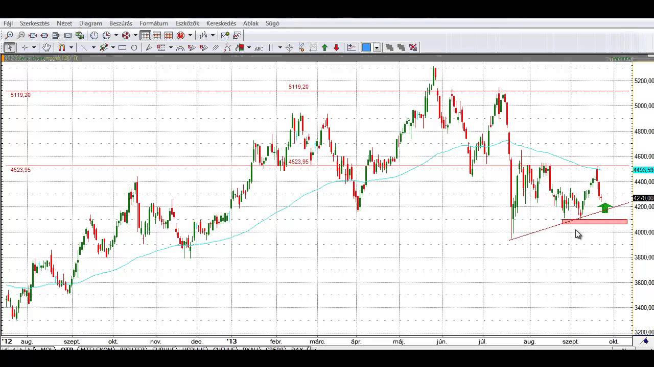Open the Ablak menu
This screenshot has width=654, height=367.
251,23
